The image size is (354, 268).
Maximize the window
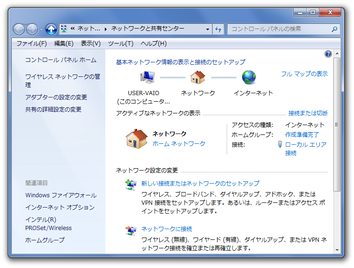coord(313,12)
